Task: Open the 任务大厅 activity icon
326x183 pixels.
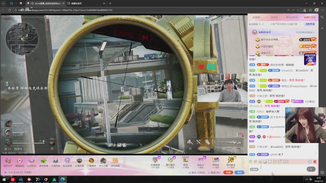Action: [8, 162]
